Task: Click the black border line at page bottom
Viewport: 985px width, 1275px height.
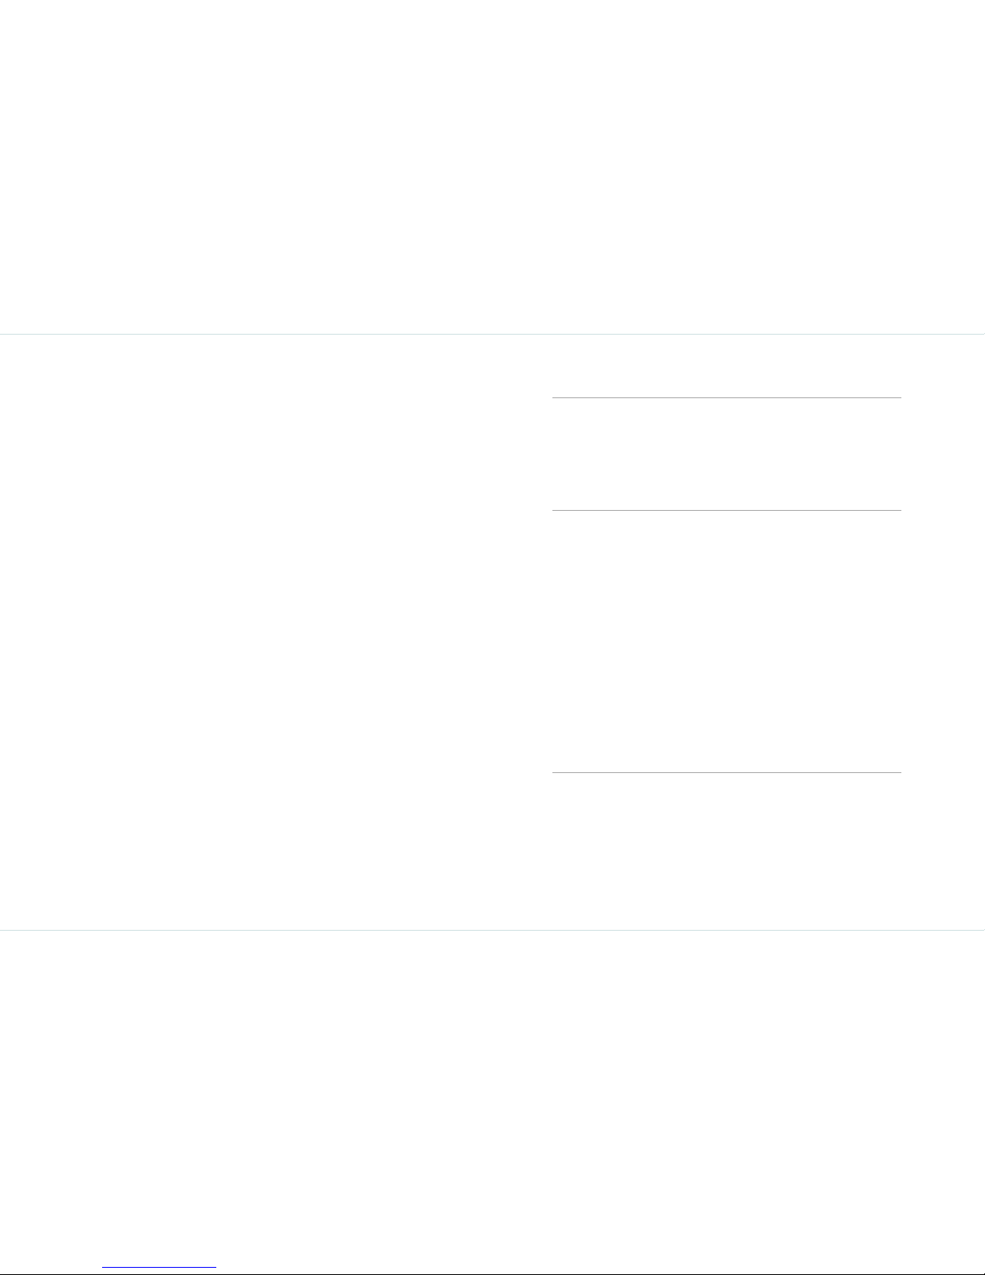Action: click(492, 1273)
